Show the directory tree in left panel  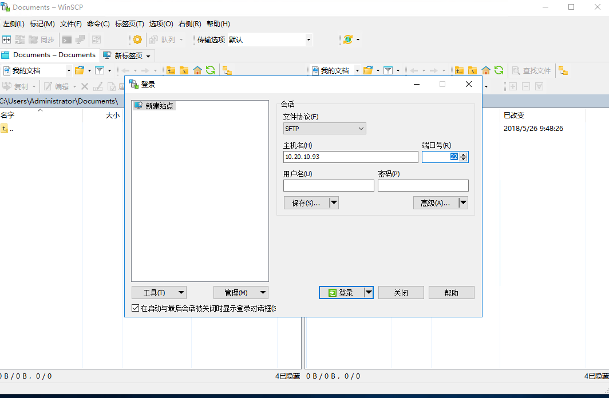click(227, 71)
